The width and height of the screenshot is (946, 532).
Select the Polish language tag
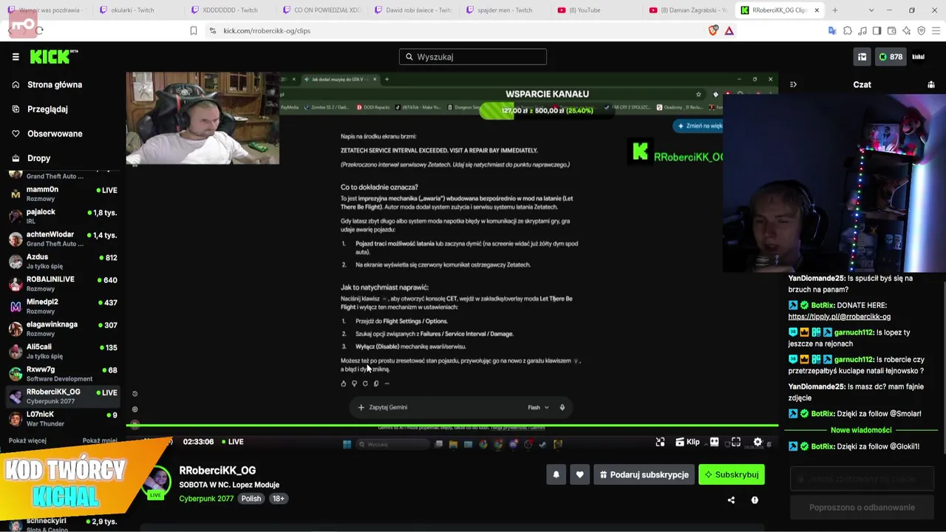(x=251, y=499)
